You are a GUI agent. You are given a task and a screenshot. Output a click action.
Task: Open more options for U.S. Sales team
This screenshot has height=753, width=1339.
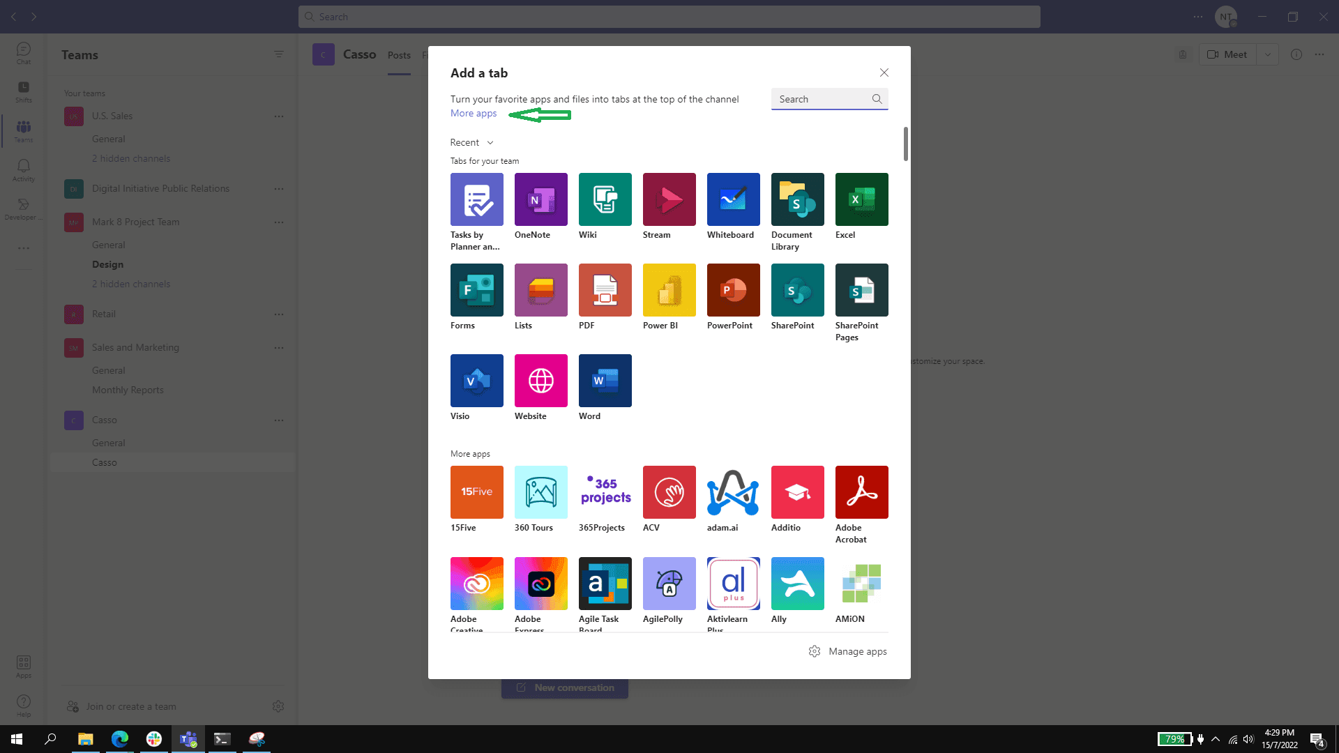tap(279, 116)
